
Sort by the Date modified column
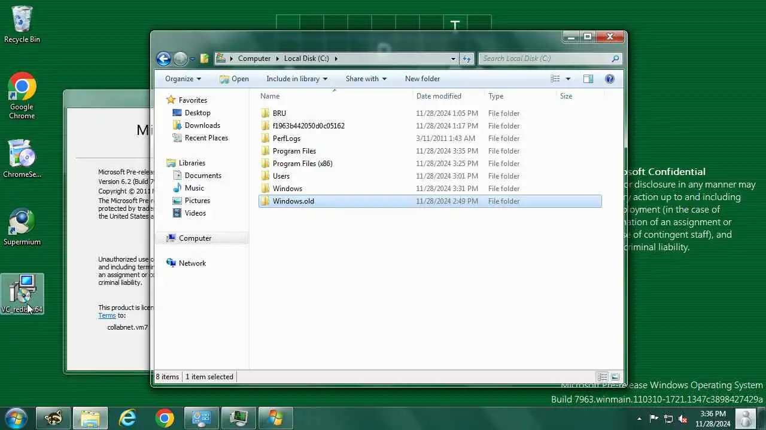coord(449,96)
